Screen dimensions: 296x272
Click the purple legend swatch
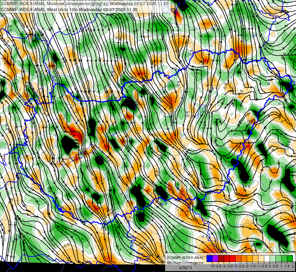[x=215, y=259]
